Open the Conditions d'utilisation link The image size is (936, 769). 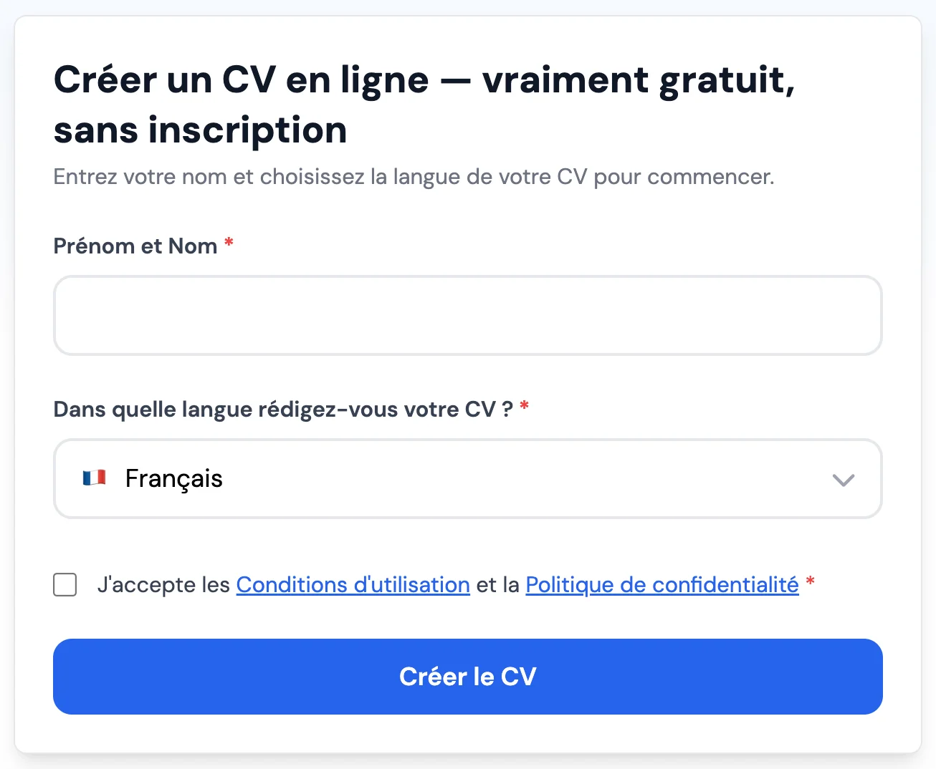[352, 585]
